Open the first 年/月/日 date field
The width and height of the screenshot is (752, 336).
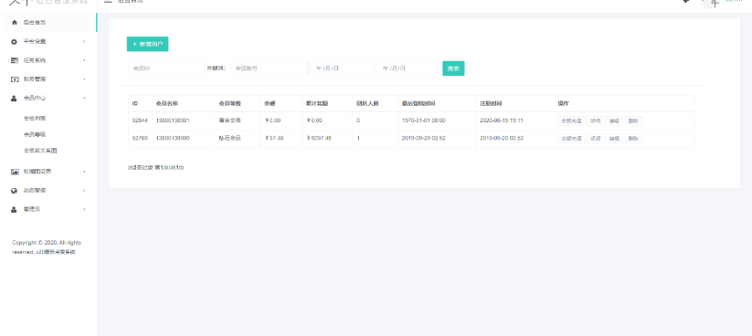(342, 68)
